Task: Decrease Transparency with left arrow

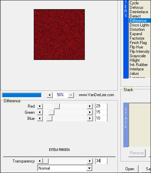Action: pos(40,161)
